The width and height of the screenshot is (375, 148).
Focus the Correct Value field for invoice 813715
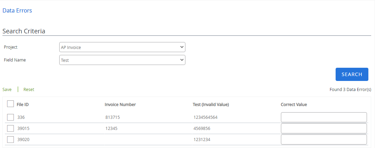tap(324, 117)
